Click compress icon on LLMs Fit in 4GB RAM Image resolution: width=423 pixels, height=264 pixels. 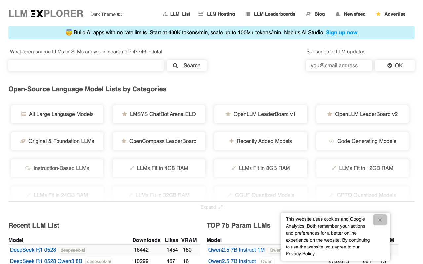(x=132, y=168)
